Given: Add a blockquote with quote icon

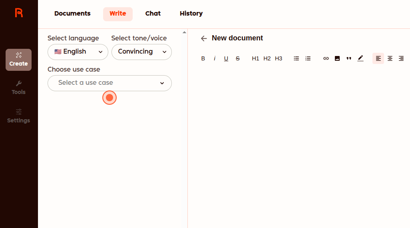Looking at the screenshot, I should [349, 58].
